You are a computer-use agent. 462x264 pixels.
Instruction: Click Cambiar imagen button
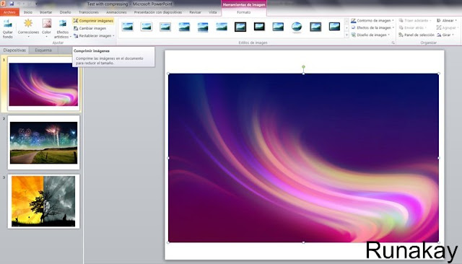(x=90, y=28)
